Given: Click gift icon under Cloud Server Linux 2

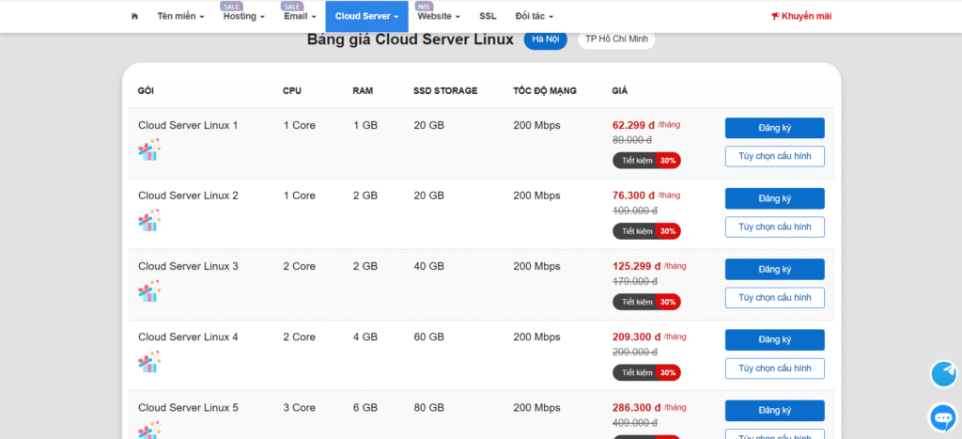Looking at the screenshot, I should click(149, 220).
